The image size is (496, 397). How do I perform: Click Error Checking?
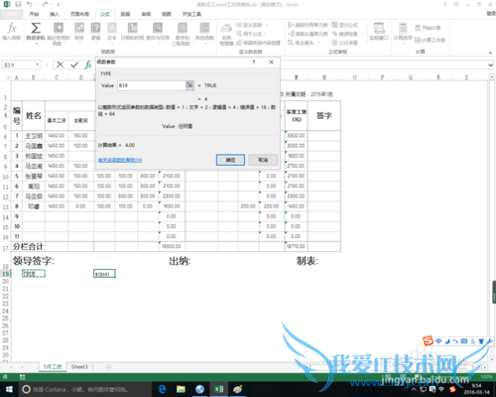click(x=345, y=34)
